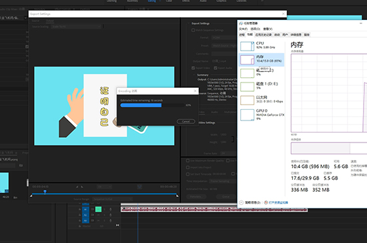The image size is (367, 243).
Task: Toggle the lock icon on audio track A1
Action: click(79, 210)
